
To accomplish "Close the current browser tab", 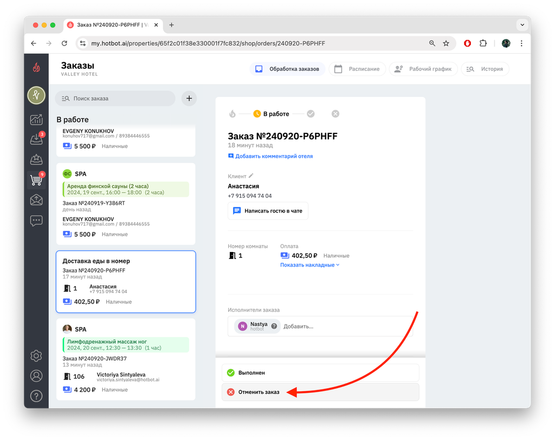I will [156, 25].
